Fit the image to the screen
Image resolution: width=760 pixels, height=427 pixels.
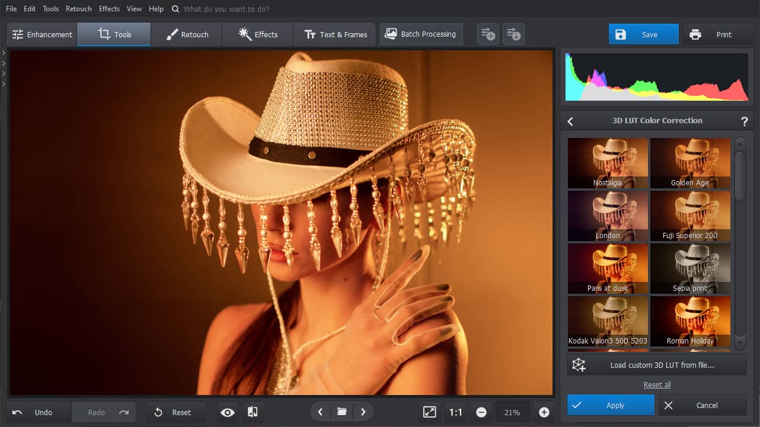[429, 412]
